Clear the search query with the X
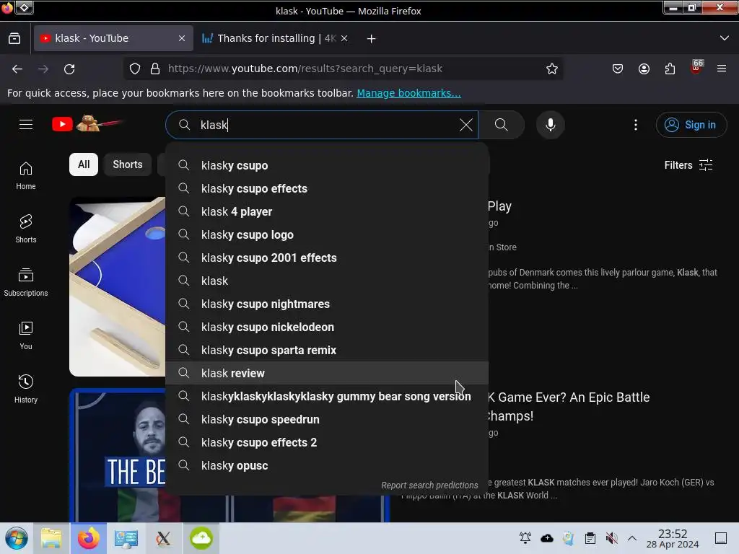 [x=465, y=125]
